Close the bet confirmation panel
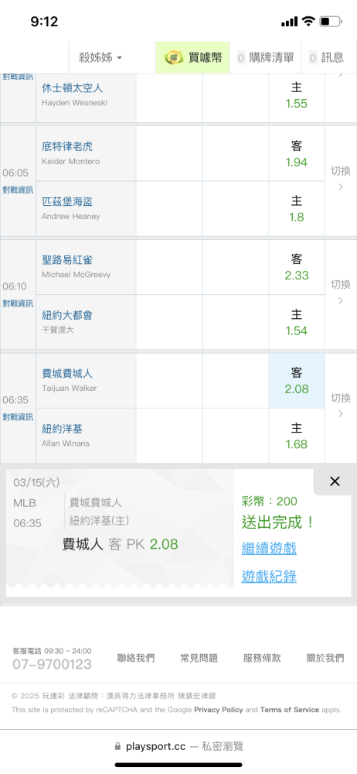Image resolution: width=357 pixels, height=774 pixels. pos(335,481)
